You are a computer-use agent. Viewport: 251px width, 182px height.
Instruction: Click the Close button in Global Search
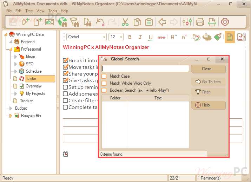tap(208, 69)
